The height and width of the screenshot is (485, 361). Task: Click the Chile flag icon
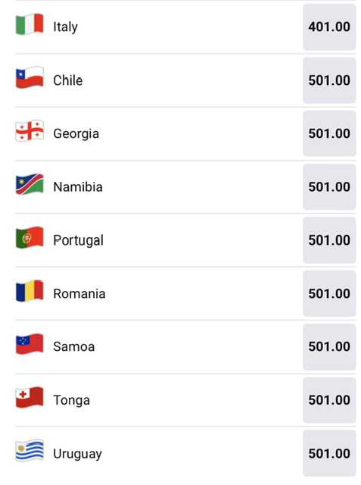pos(30,77)
